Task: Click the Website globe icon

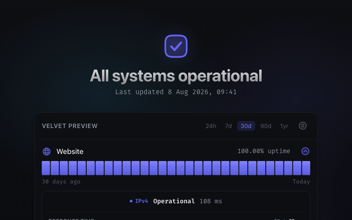Action: click(x=47, y=151)
